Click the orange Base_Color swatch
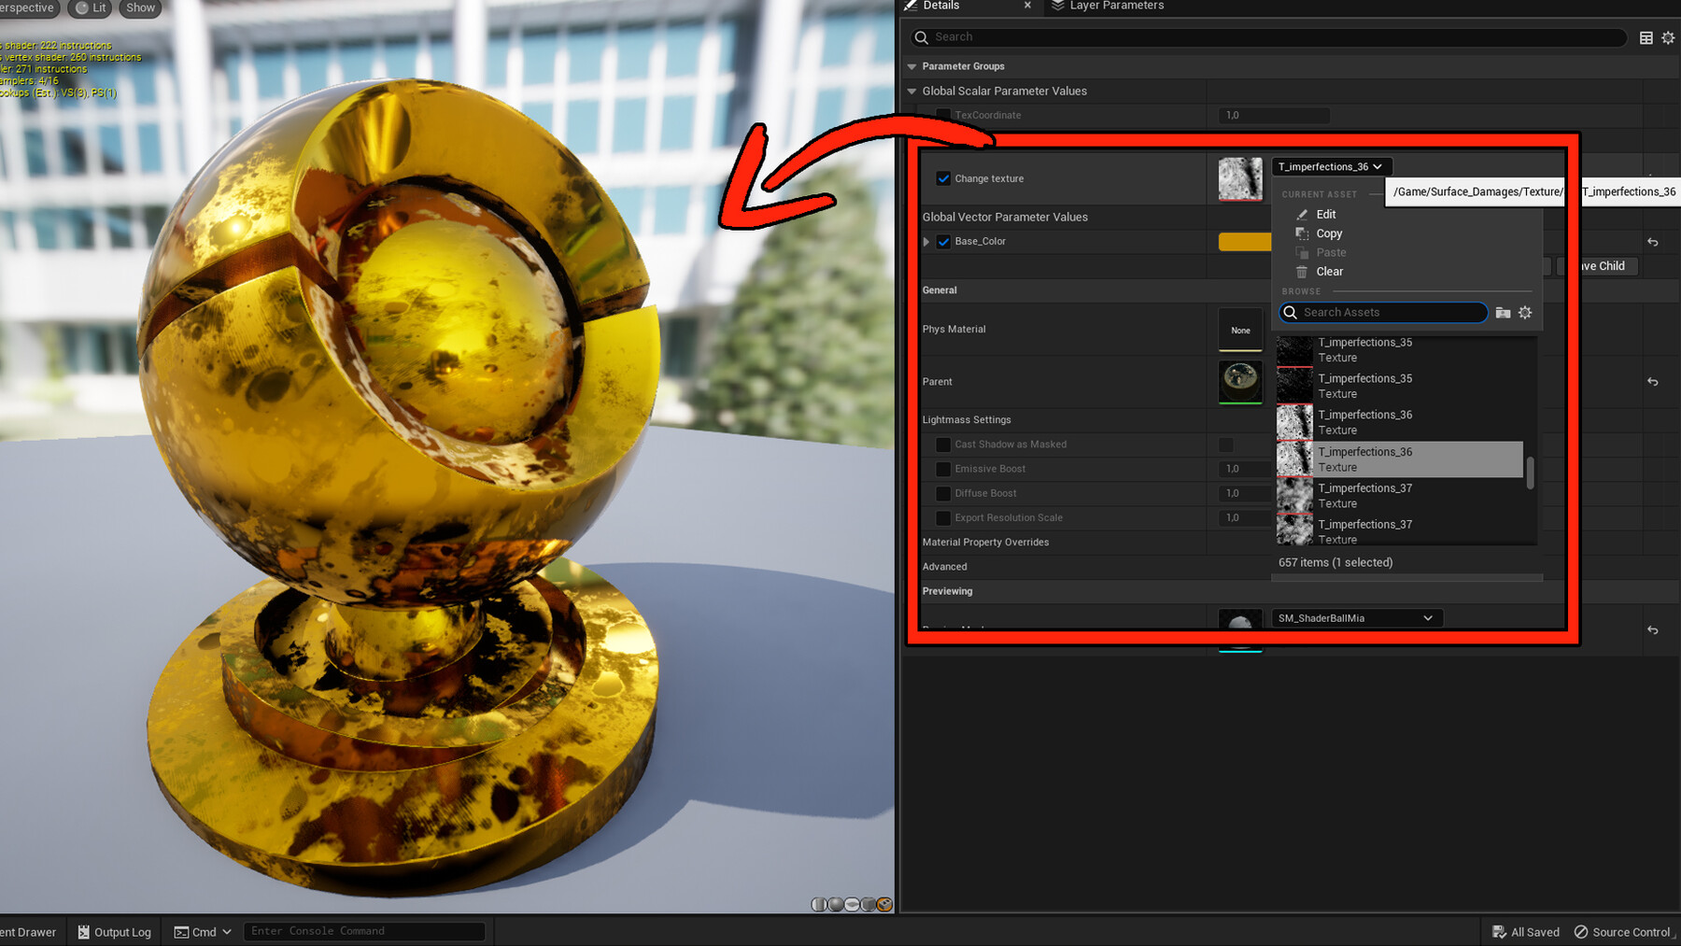This screenshot has width=1681, height=946. (x=1245, y=241)
